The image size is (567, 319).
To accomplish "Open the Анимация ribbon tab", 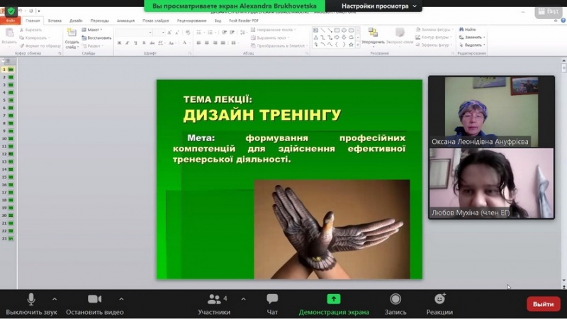I will click(125, 21).
